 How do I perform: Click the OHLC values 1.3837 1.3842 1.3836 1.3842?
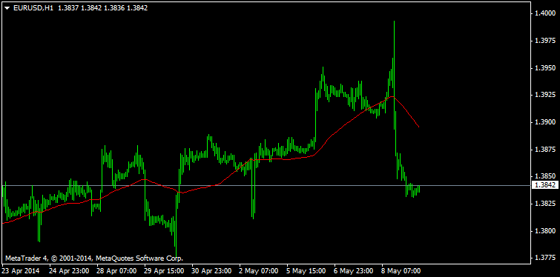tap(103, 8)
